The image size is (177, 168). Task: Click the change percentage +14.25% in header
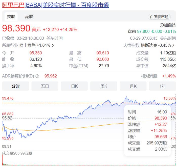click(69, 30)
